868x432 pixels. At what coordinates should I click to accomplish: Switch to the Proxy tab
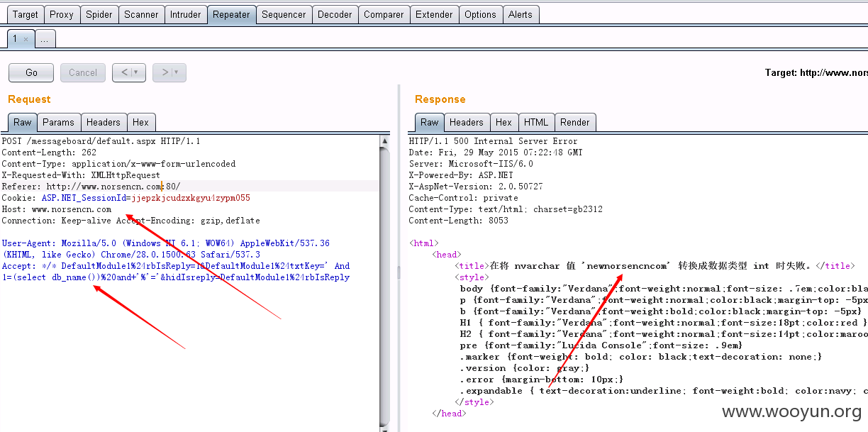click(62, 14)
